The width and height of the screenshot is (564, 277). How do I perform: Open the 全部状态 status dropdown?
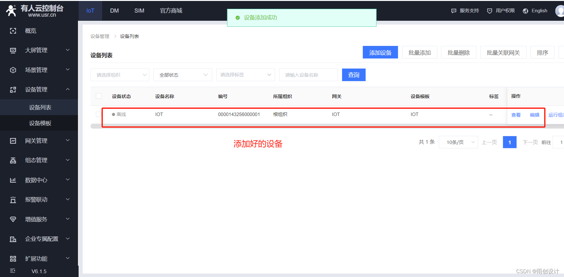click(183, 75)
